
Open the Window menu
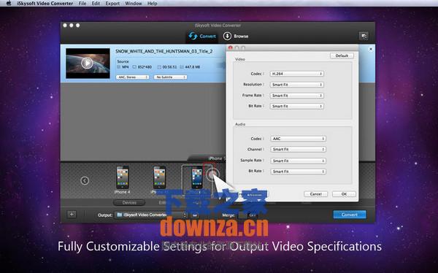pos(134,4)
